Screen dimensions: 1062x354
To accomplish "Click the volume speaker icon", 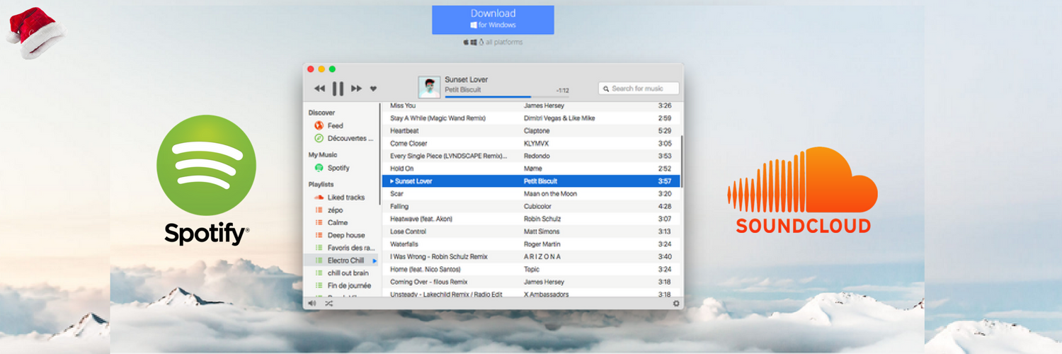I will click(x=312, y=303).
